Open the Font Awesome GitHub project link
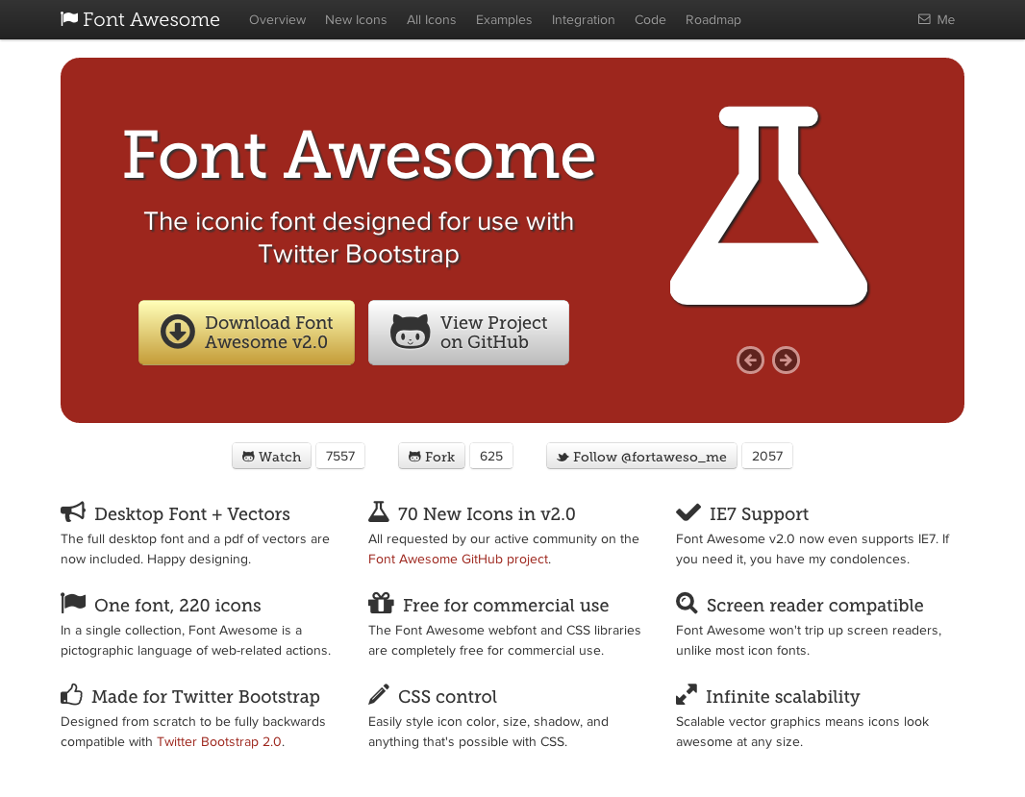The height and width of the screenshot is (797, 1025). (459, 559)
